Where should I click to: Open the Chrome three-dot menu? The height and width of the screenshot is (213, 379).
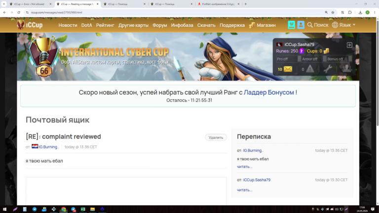pyautogui.click(x=375, y=12)
